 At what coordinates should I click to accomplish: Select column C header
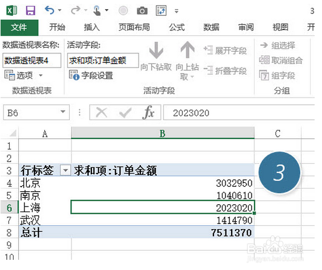pos(278,133)
